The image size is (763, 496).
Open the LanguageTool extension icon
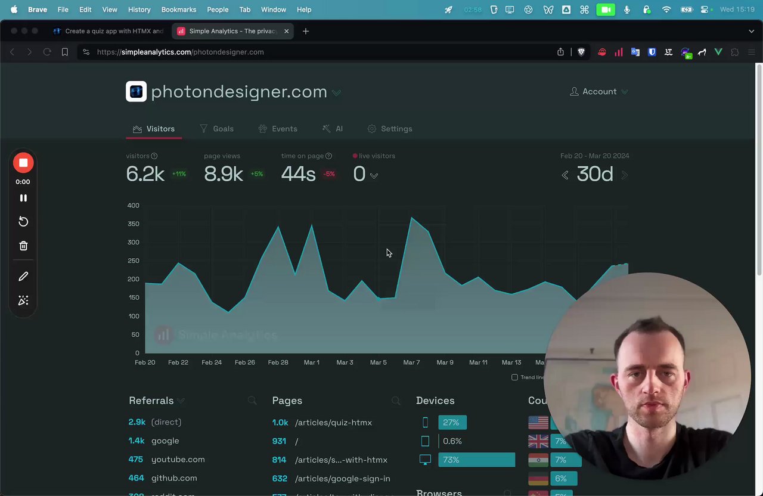[x=669, y=52]
